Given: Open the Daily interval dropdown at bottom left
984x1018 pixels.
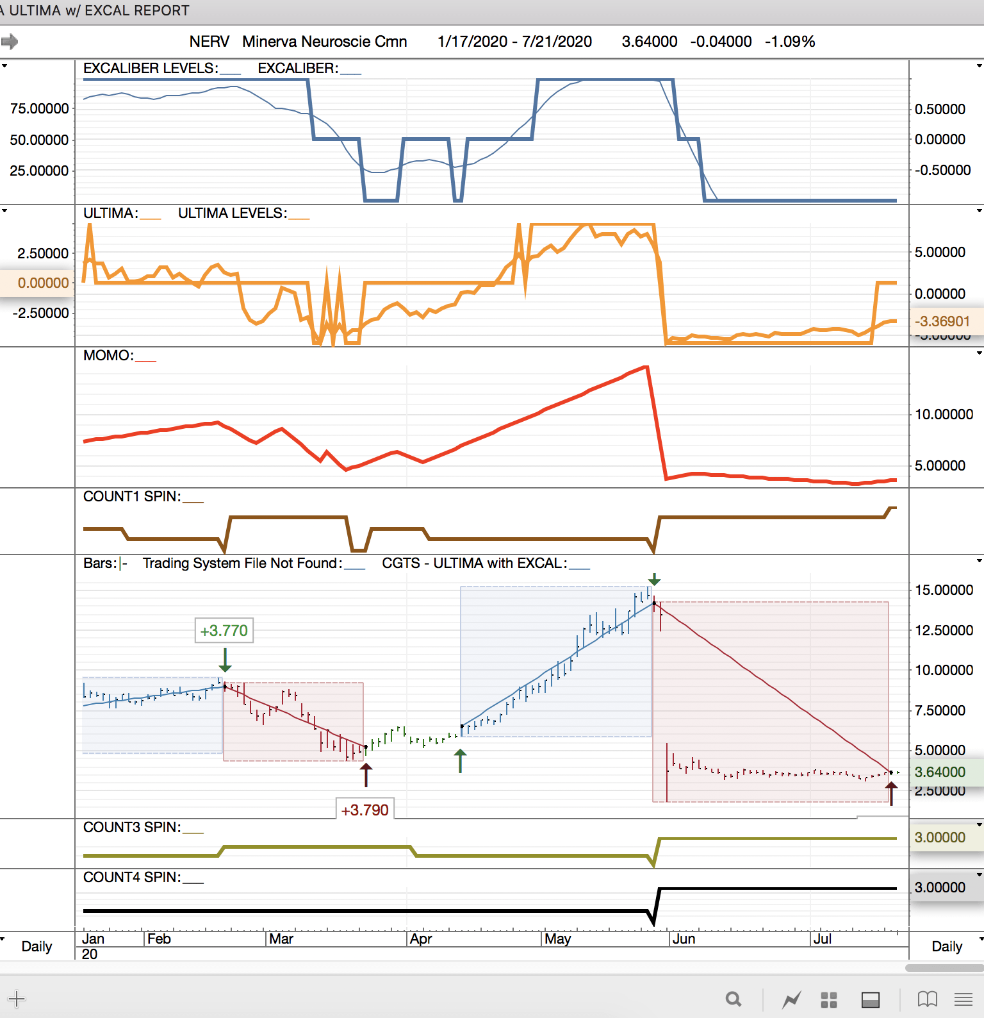Looking at the screenshot, I should click(x=4, y=939).
